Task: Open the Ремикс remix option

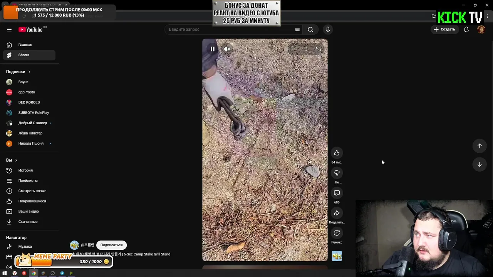Action: coord(337,233)
